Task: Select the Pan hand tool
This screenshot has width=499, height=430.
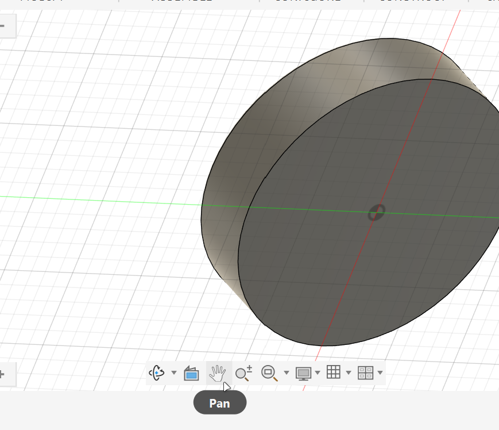Action: tap(218, 373)
